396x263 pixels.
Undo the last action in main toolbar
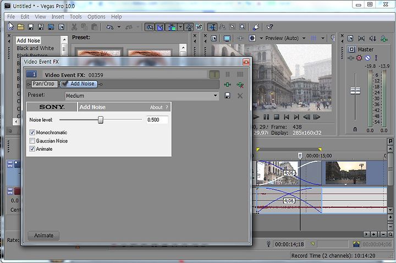109,27
